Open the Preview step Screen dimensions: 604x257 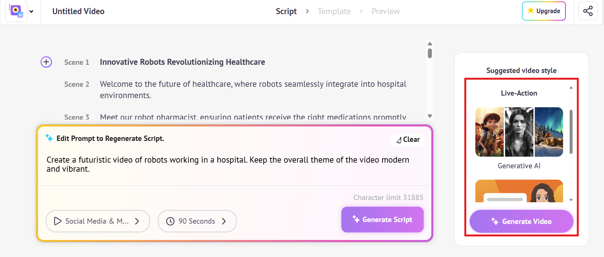coord(386,11)
